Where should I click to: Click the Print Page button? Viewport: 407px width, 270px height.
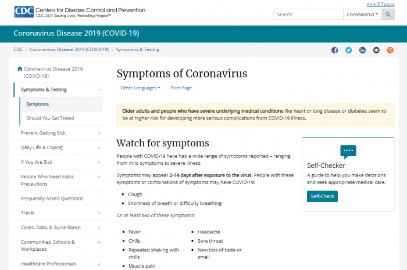coord(180,88)
